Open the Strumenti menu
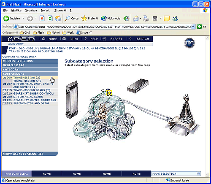Image resolution: width=211 pixels, height=184 pixels. 60,11
